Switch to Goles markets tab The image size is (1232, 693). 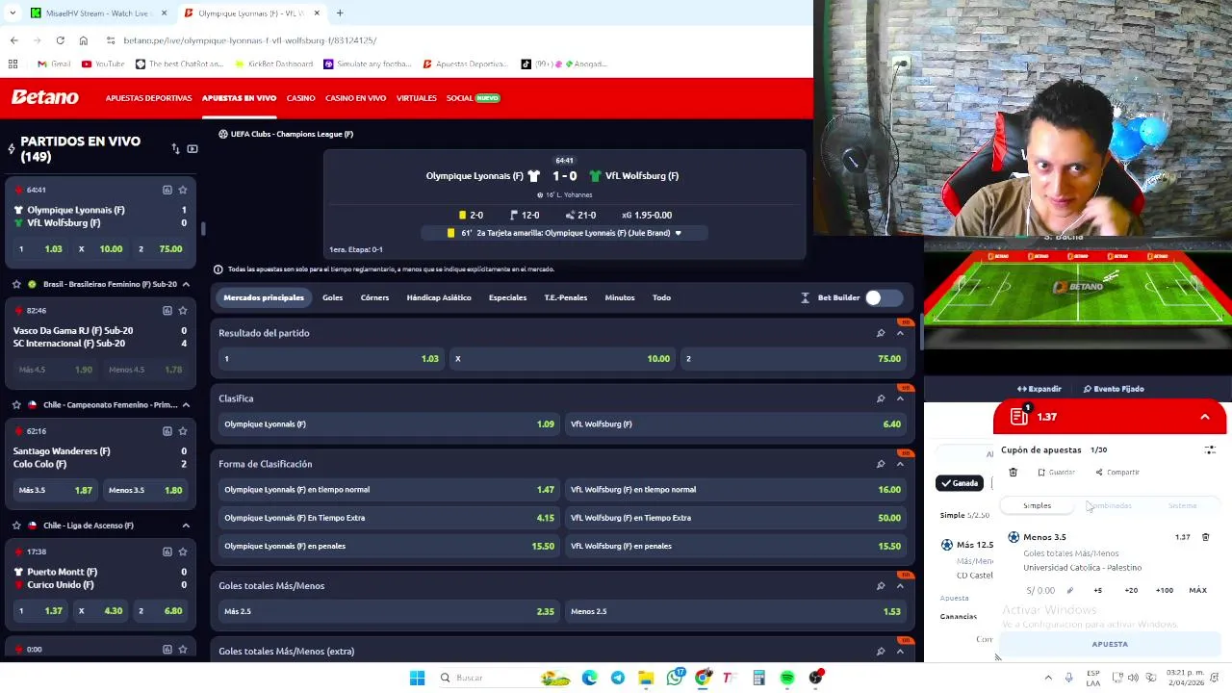pos(332,297)
